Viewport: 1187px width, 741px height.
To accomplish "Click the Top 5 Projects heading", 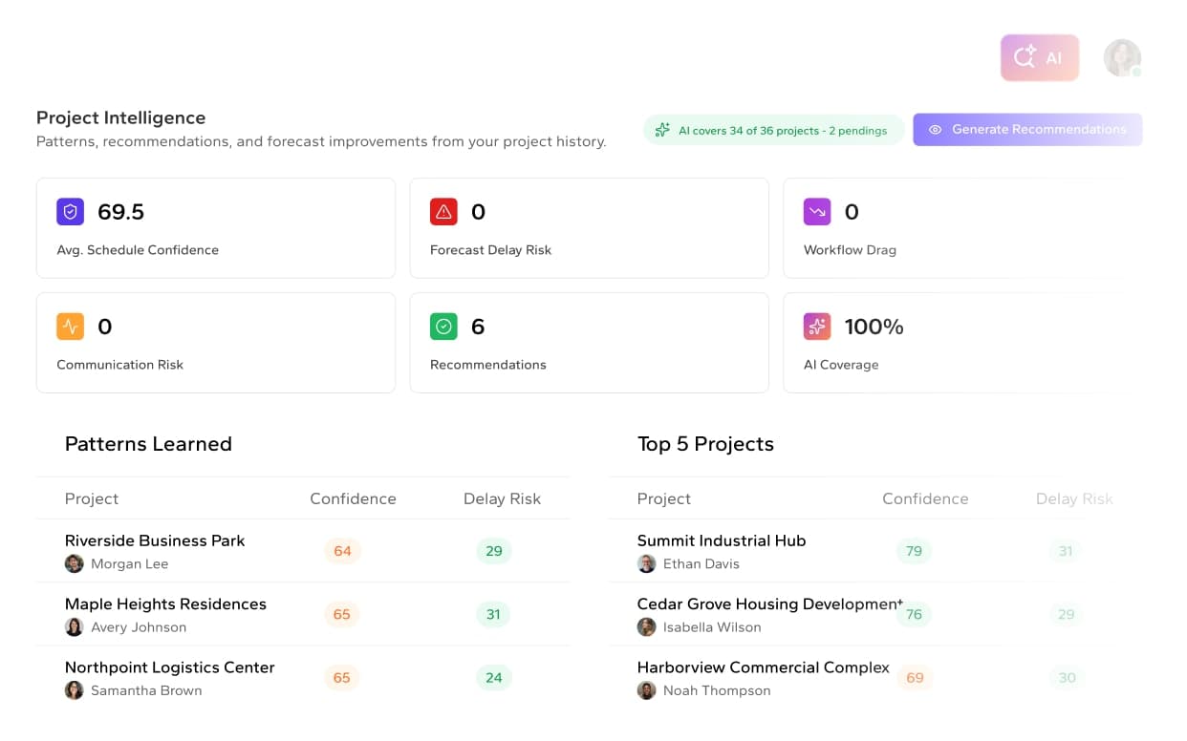I will (705, 444).
